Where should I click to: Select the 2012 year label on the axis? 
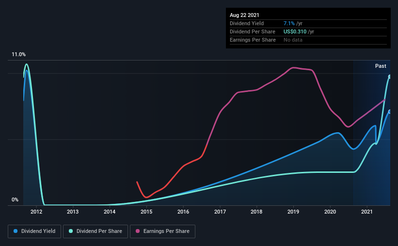pos(36,212)
